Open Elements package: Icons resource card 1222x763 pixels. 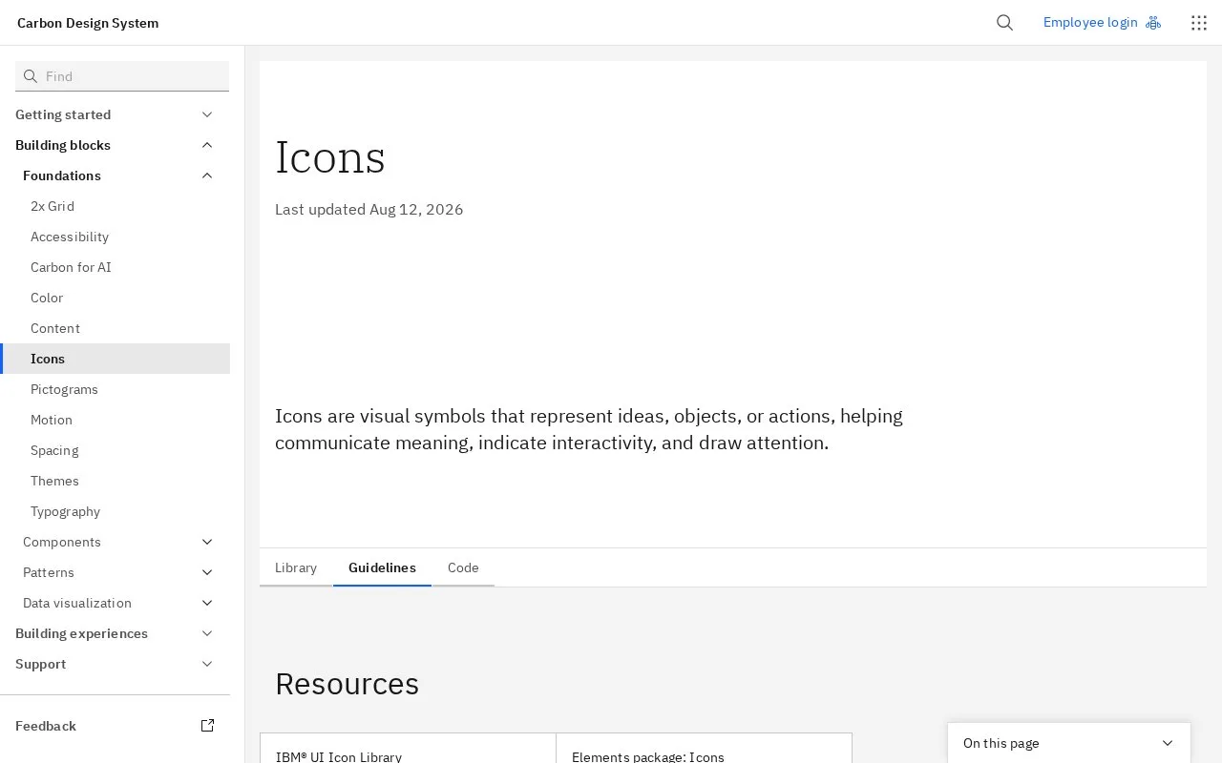pyautogui.click(x=704, y=749)
